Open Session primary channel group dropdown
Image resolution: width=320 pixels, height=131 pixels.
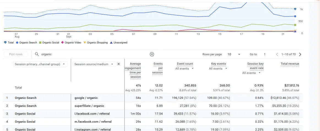40,64
